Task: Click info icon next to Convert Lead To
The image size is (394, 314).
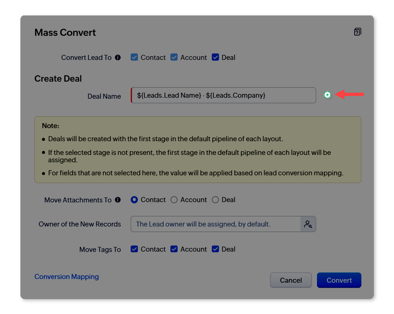Action: tap(118, 57)
